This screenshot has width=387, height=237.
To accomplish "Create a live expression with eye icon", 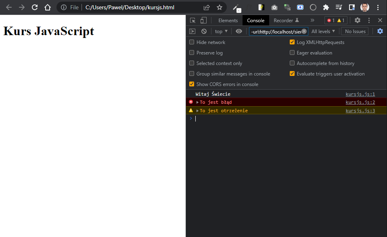I will (239, 31).
